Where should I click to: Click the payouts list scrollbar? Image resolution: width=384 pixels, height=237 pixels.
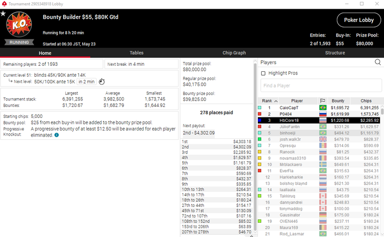[255, 147]
